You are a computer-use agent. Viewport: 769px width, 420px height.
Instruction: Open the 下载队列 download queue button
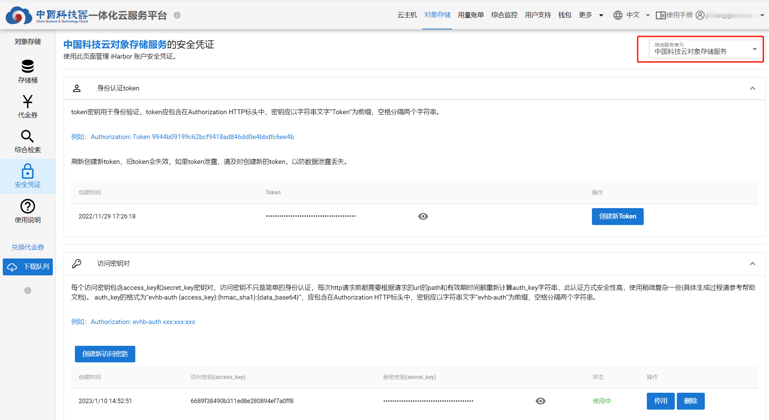click(x=28, y=267)
